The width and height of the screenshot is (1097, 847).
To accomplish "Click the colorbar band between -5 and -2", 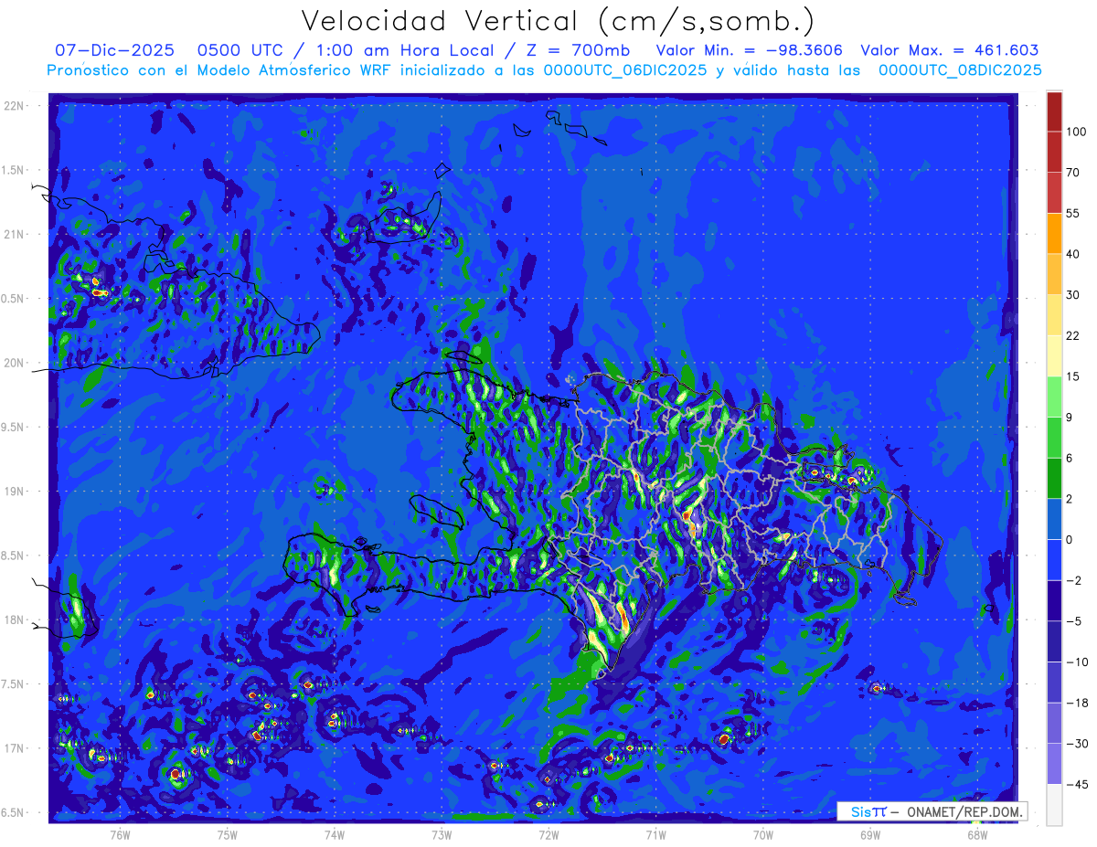I will (x=1054, y=601).
